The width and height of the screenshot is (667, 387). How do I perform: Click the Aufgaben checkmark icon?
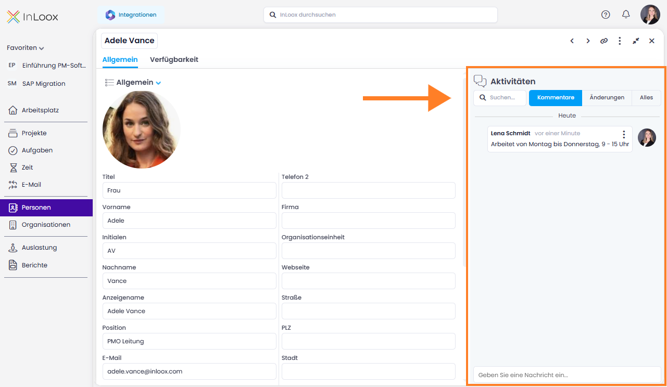[13, 150]
